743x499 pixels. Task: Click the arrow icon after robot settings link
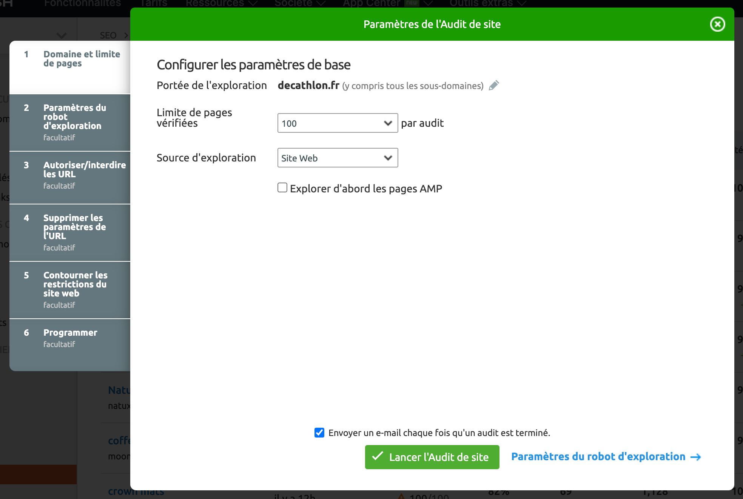696,457
